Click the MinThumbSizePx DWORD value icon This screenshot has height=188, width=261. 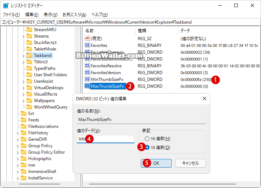click(87, 79)
